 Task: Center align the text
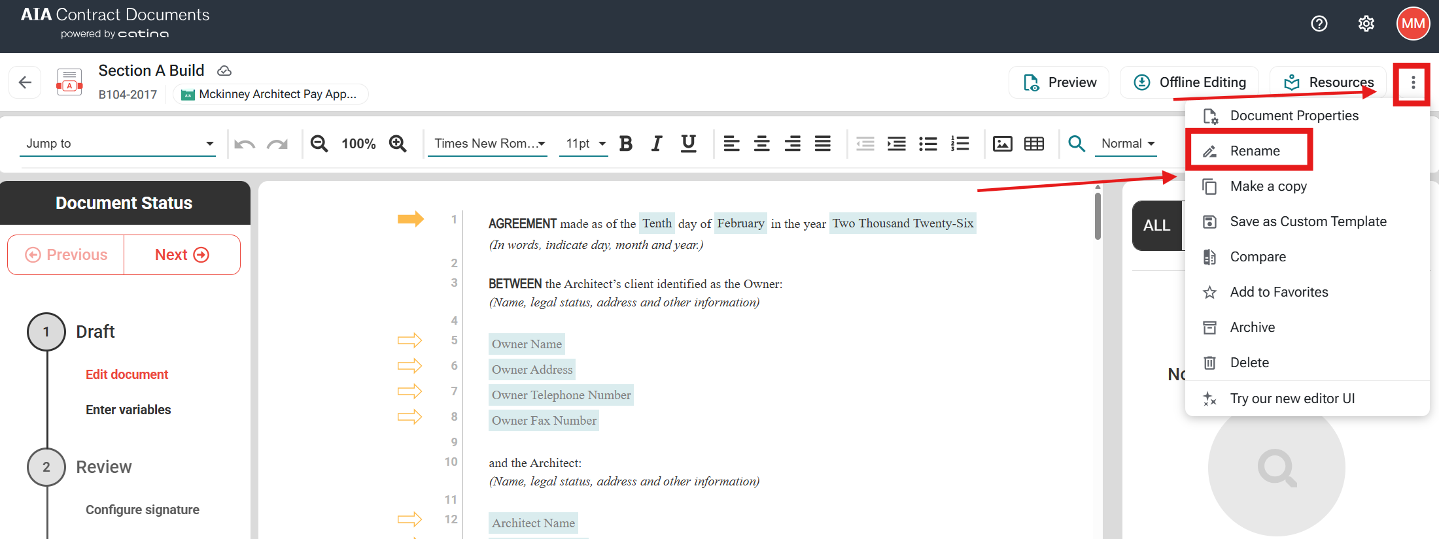point(761,144)
